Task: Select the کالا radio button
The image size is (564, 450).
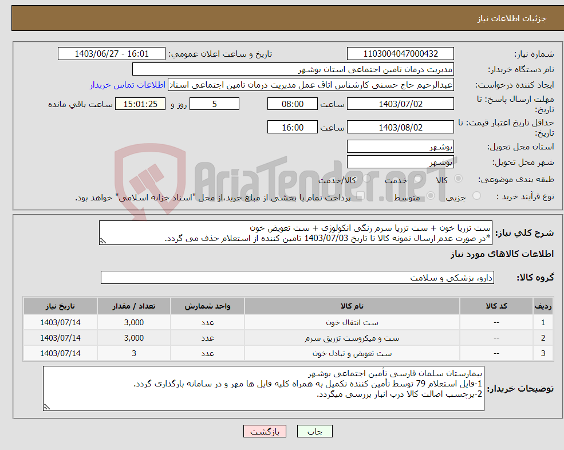Action: [458, 179]
